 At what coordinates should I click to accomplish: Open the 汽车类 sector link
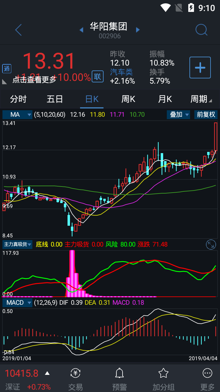tap(121, 72)
